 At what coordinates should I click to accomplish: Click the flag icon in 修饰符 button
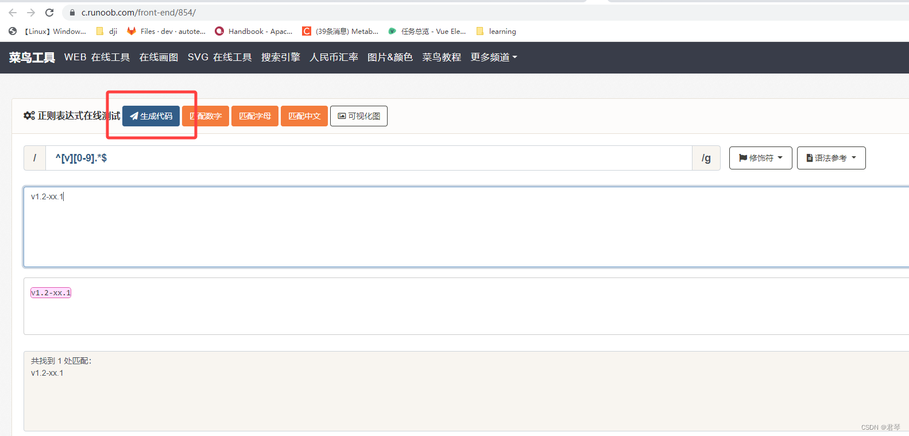(743, 158)
